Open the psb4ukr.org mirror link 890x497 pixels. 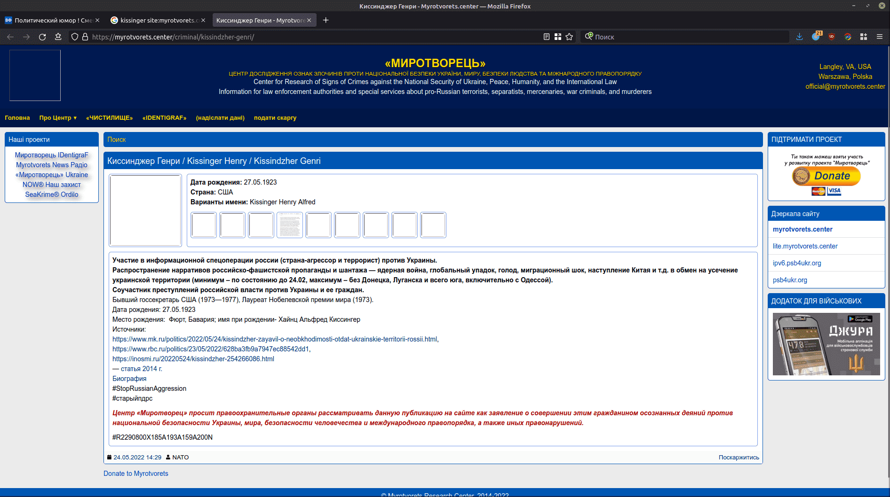coord(790,280)
